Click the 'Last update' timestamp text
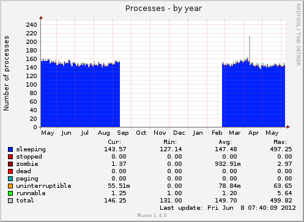This screenshot has width=304, height=222. point(228,208)
